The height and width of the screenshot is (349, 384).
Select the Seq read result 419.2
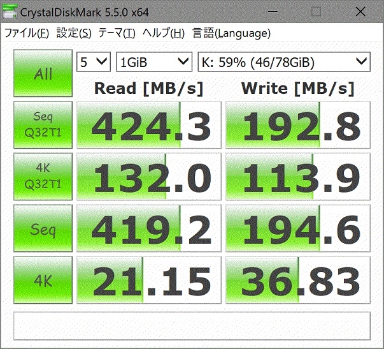click(149, 228)
